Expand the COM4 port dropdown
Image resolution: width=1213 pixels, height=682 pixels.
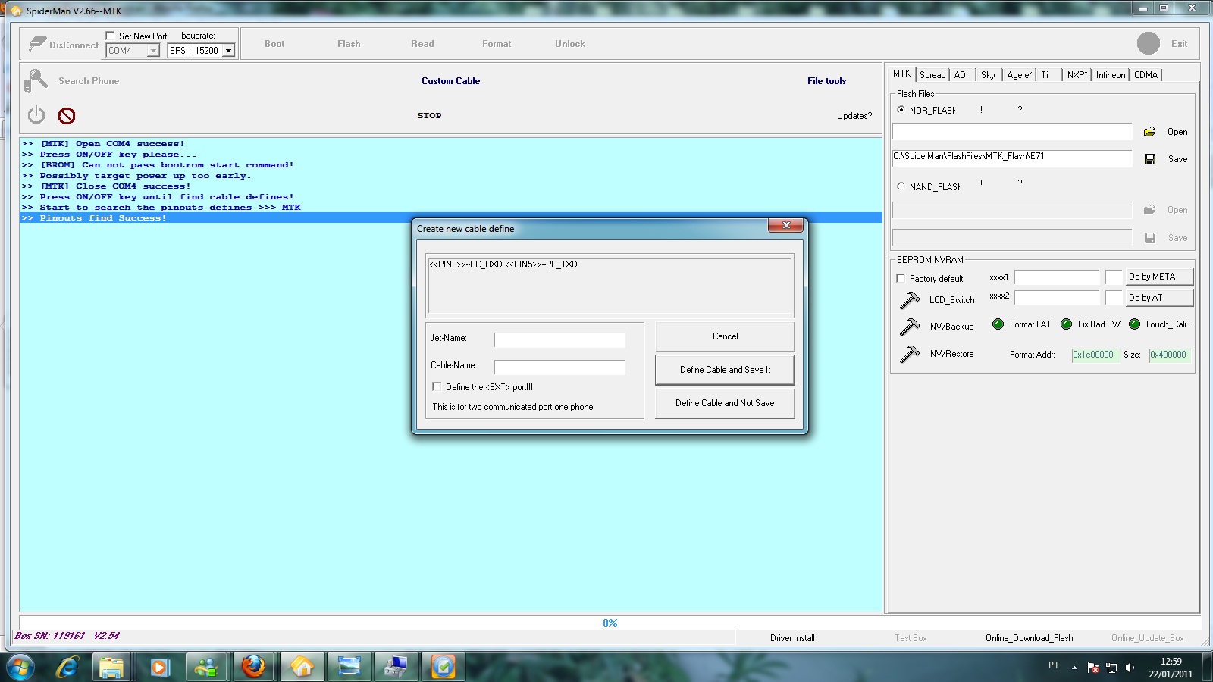[x=153, y=51]
